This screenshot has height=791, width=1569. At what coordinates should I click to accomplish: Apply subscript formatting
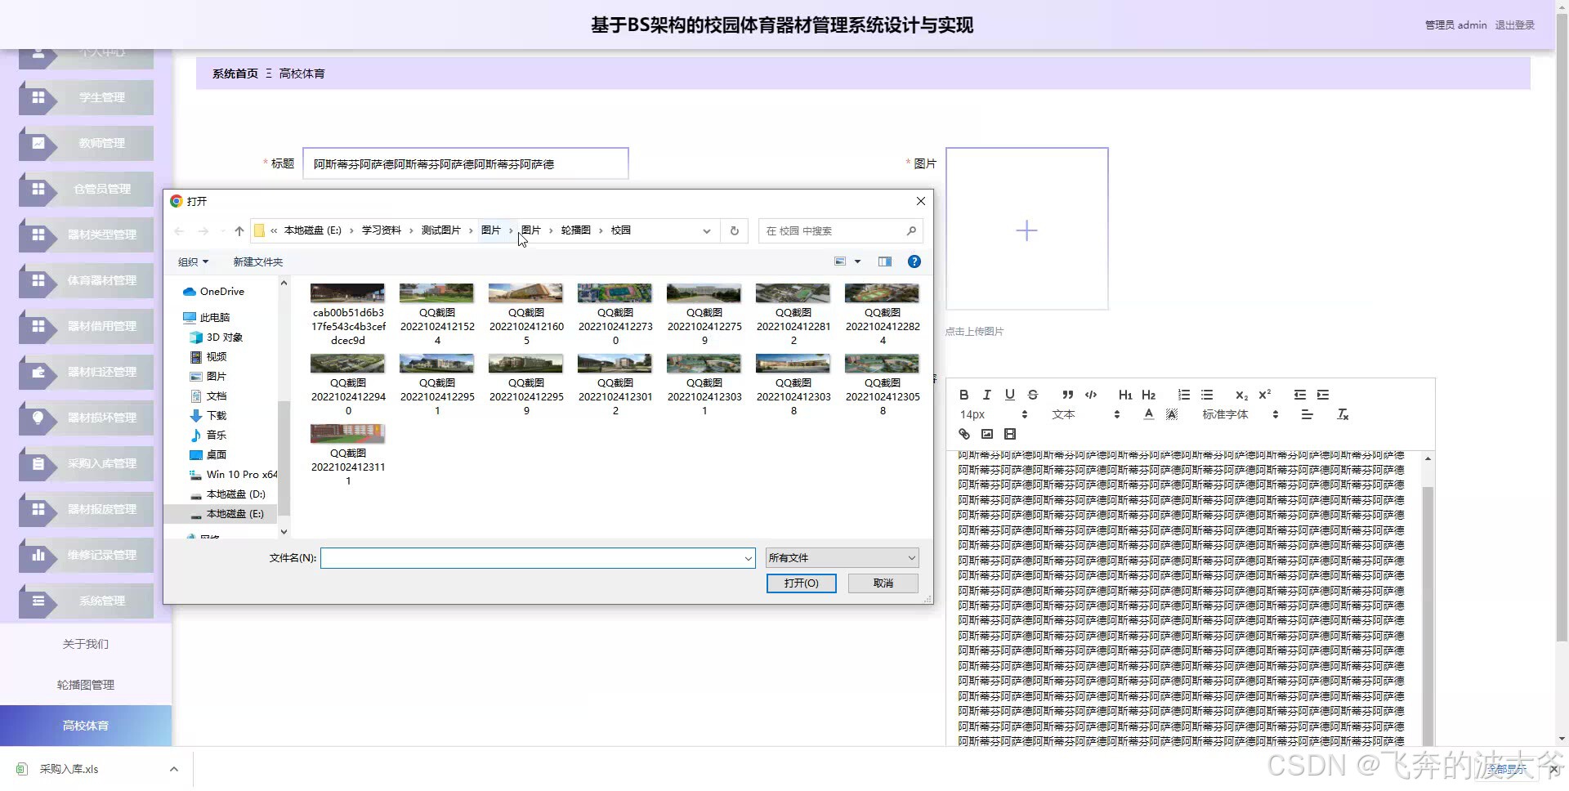click(x=1241, y=395)
